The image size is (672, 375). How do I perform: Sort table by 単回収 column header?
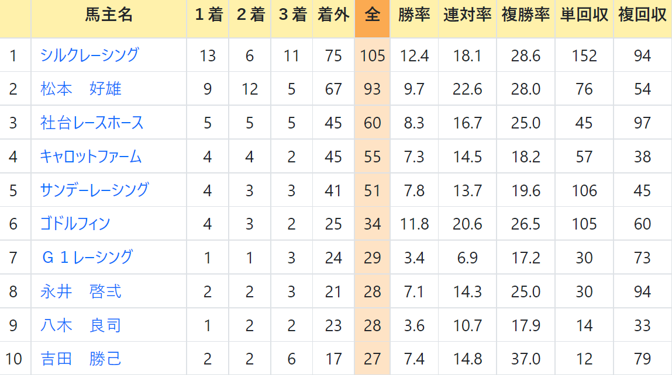[584, 15]
